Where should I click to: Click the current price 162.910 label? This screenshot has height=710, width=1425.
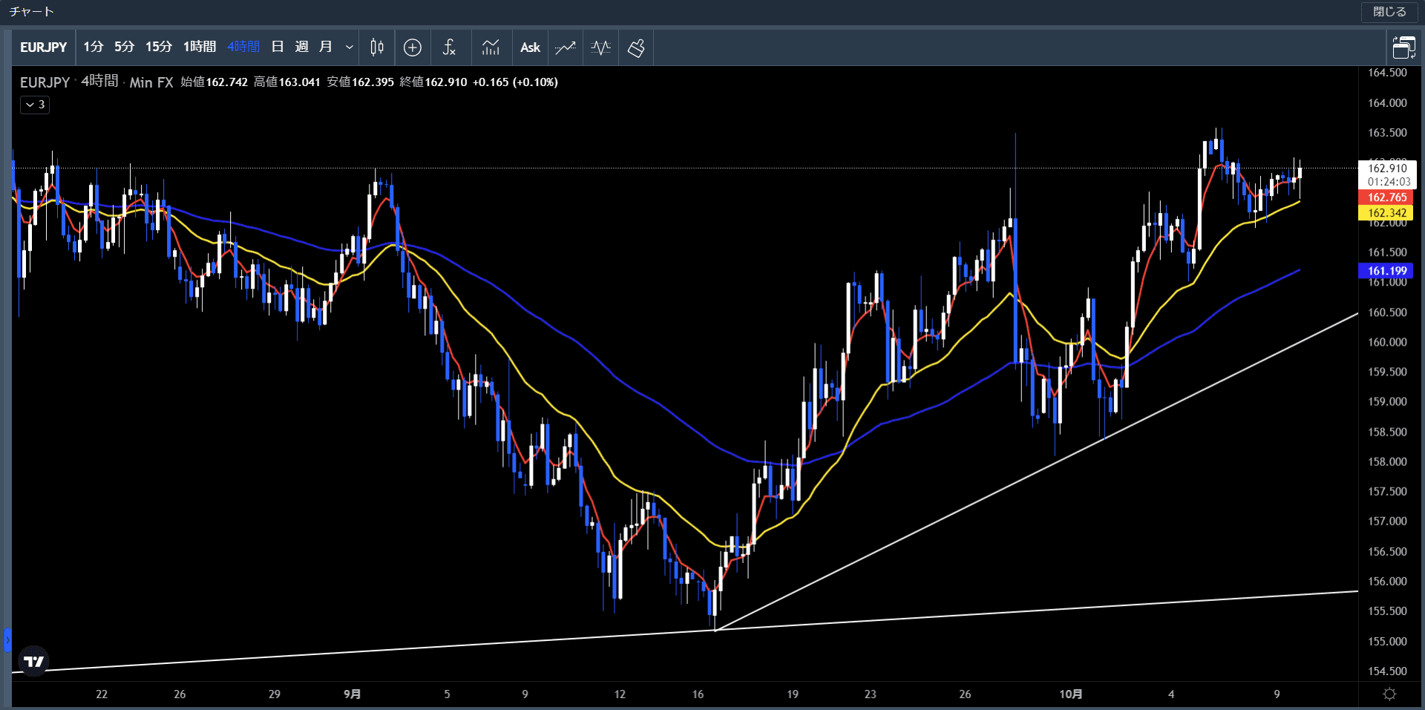pyautogui.click(x=1387, y=168)
